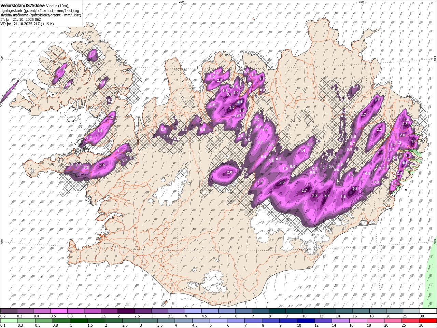Select the slate blue 6–7 swatch in upper legend

pos(243,311)
